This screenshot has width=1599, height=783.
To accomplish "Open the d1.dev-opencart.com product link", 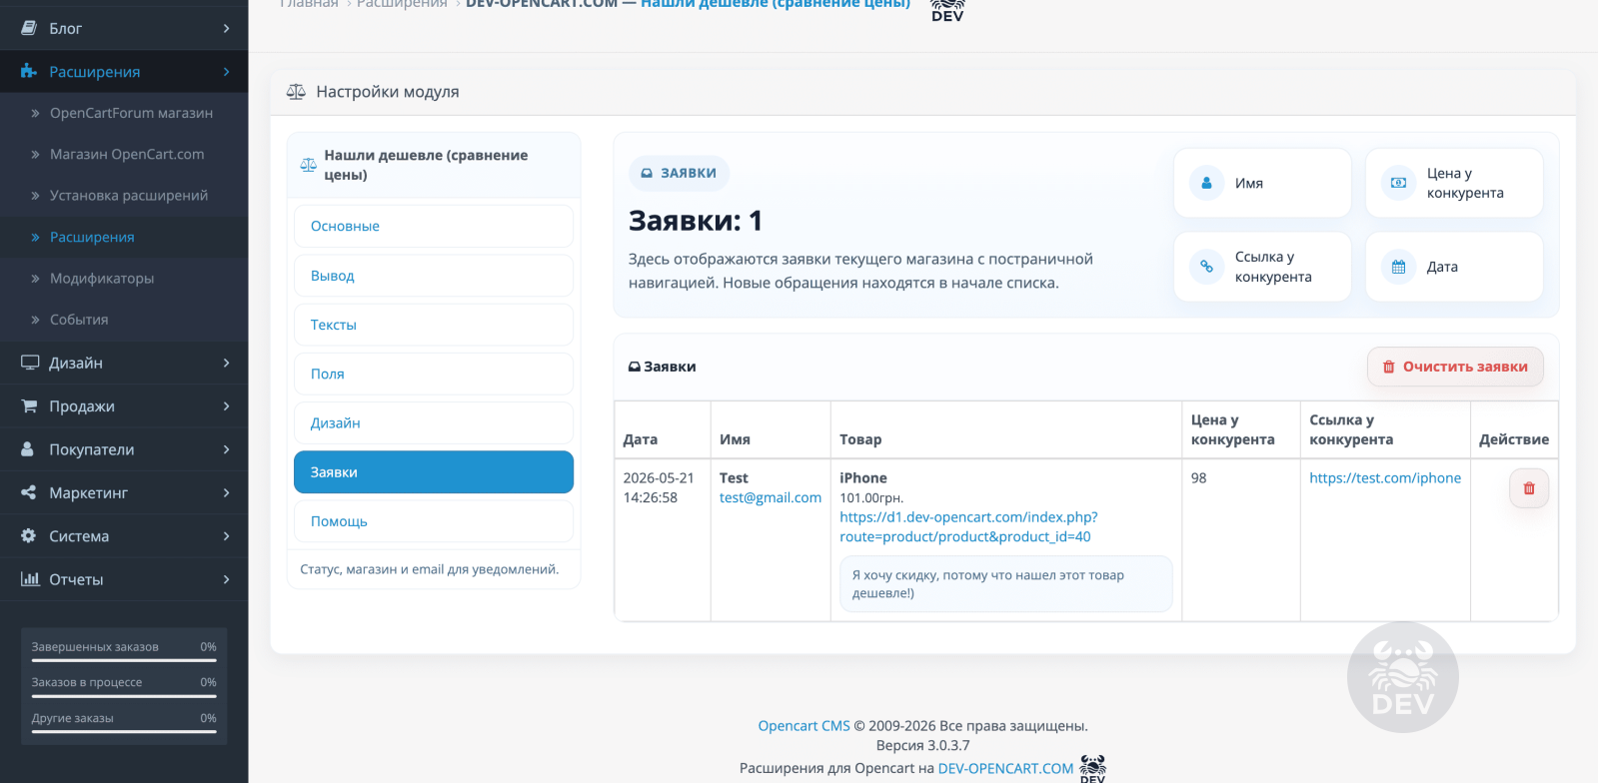I will pyautogui.click(x=968, y=526).
